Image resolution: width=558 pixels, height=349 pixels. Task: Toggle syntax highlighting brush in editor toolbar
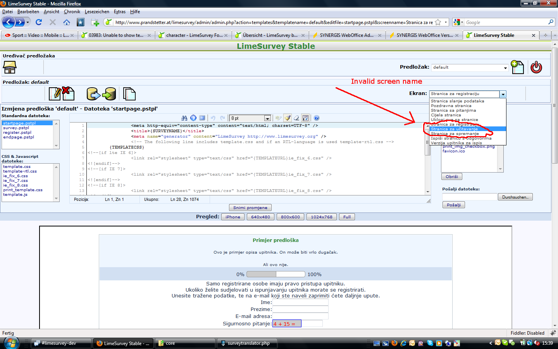(x=288, y=118)
